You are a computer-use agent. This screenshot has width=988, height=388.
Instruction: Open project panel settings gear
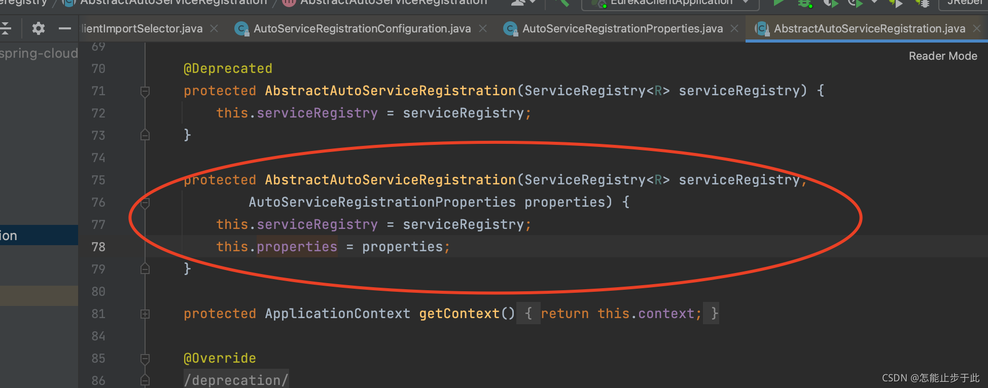38,28
